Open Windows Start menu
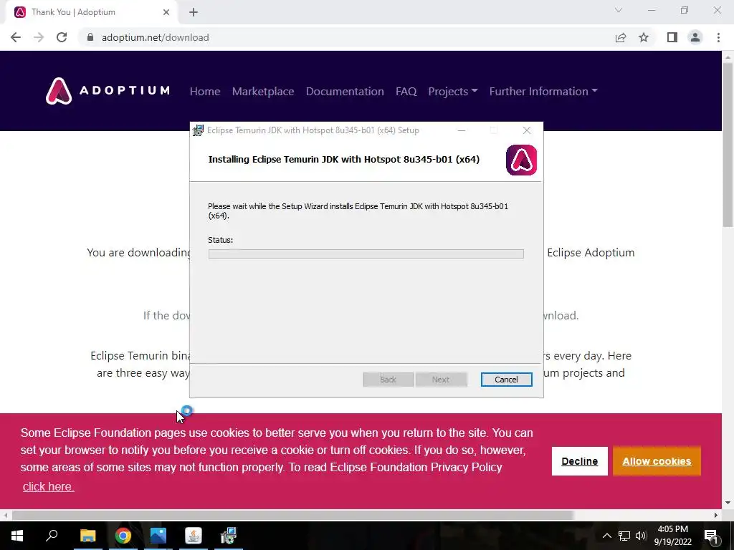734x550 pixels. click(x=17, y=536)
